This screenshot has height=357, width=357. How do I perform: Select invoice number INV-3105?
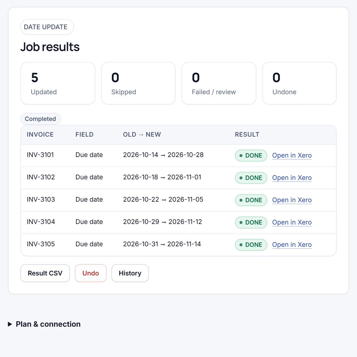pyautogui.click(x=41, y=244)
